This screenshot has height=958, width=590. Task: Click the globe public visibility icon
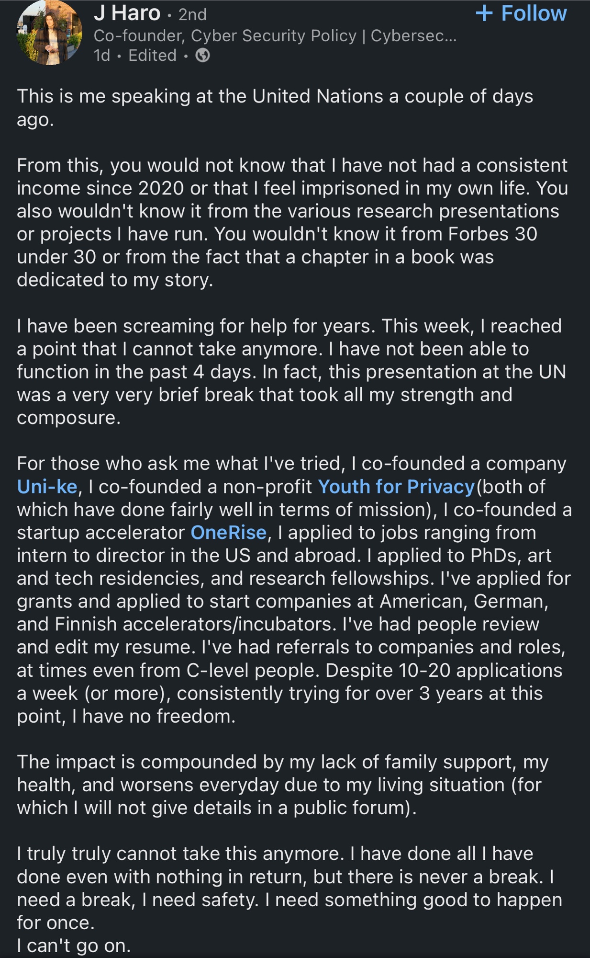click(203, 56)
